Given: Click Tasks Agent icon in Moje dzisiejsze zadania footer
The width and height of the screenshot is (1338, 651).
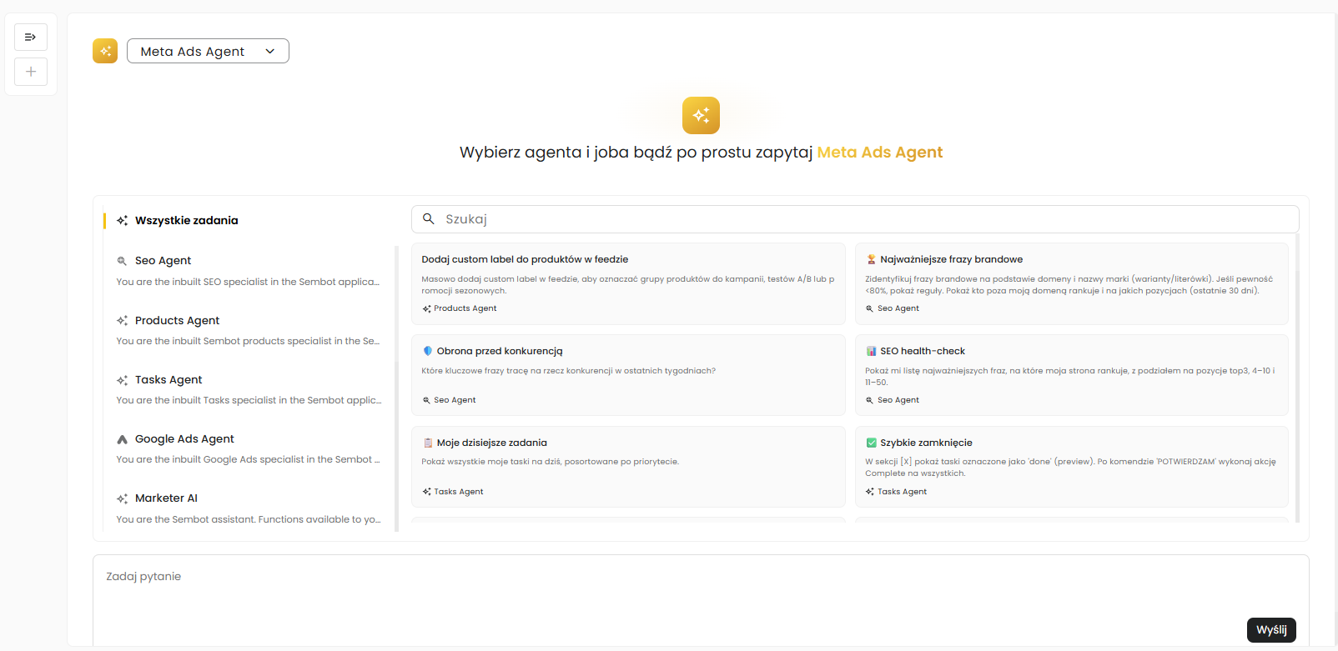Looking at the screenshot, I should click(x=426, y=492).
